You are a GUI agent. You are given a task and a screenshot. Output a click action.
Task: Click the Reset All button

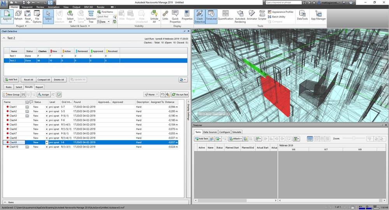28,79
